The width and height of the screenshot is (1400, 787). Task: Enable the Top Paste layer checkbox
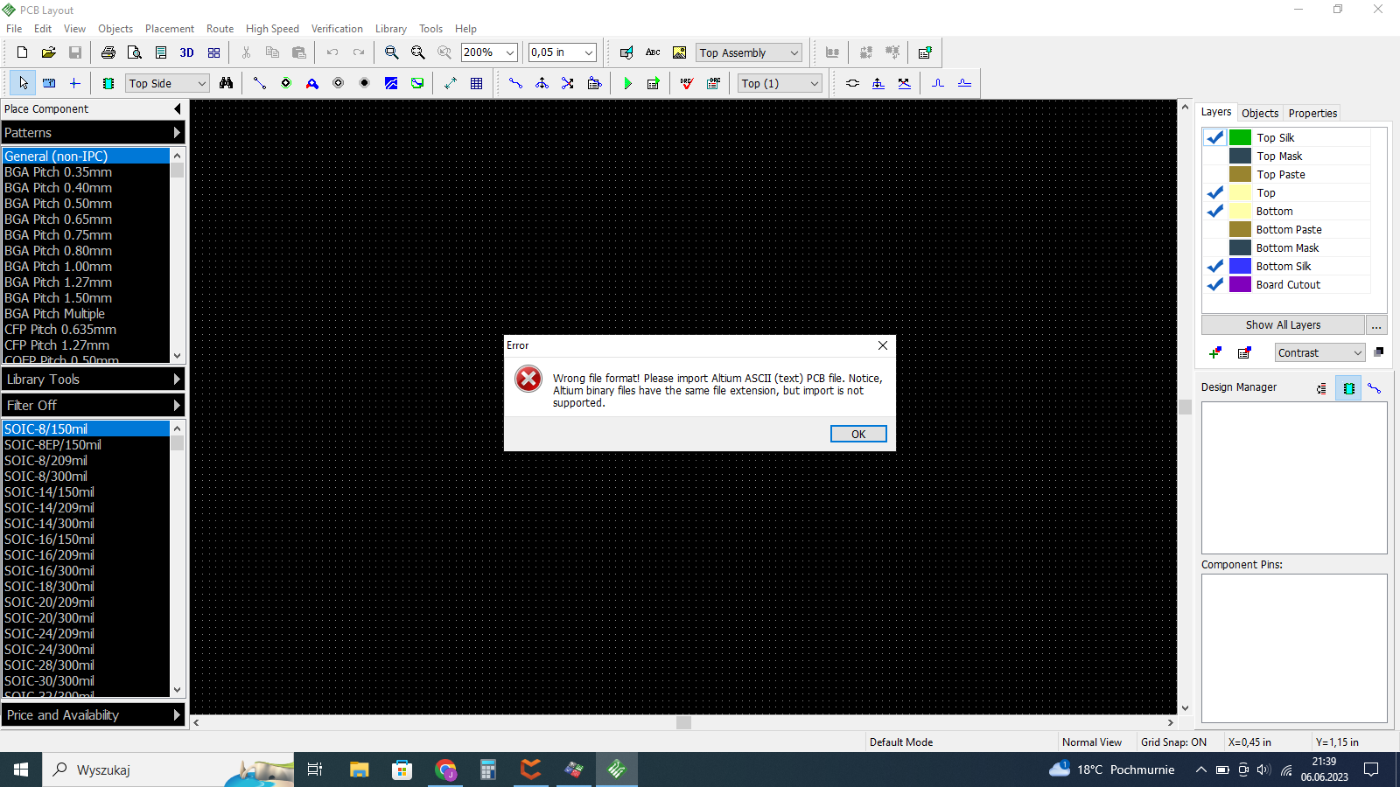click(1215, 174)
